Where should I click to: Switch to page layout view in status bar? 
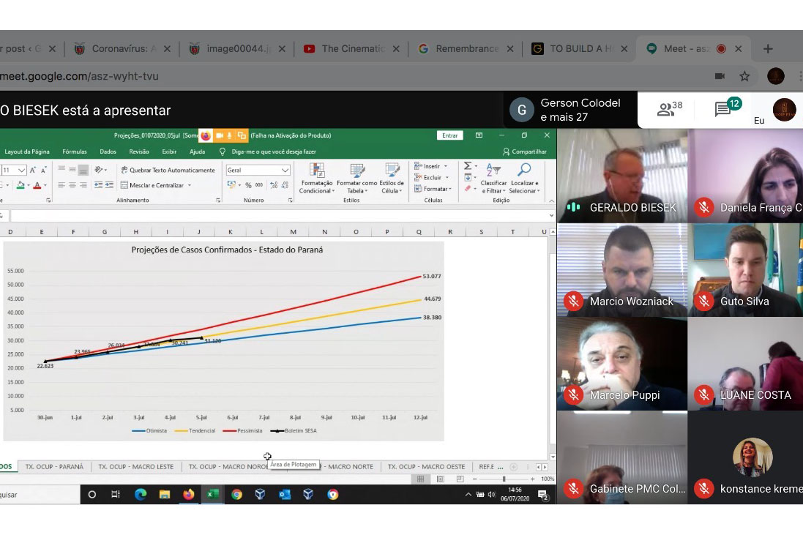pos(440,479)
